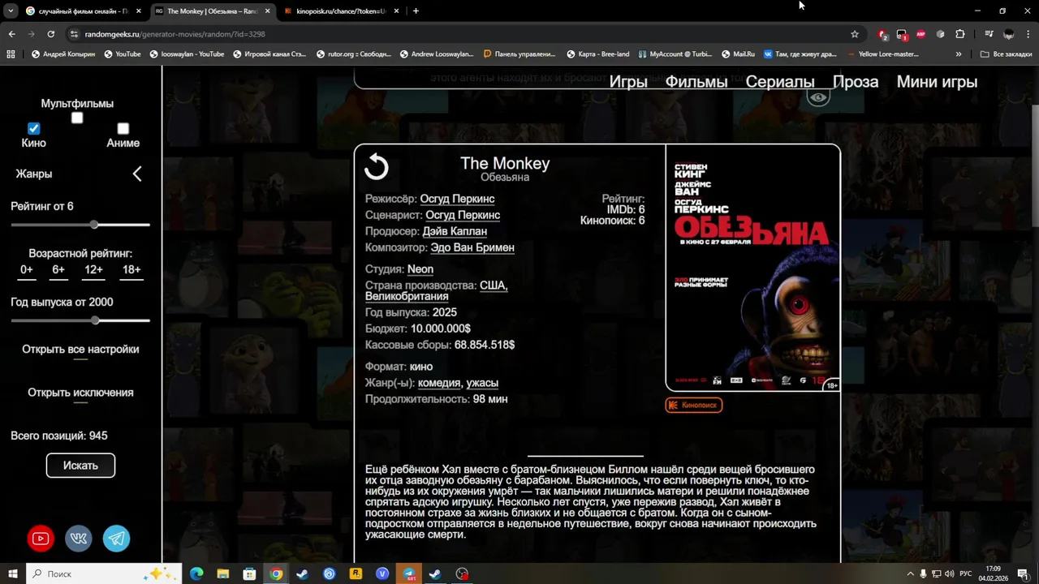Open the Chrome apps grid in bookmarks bar
This screenshot has width=1039, height=584.
11,54
